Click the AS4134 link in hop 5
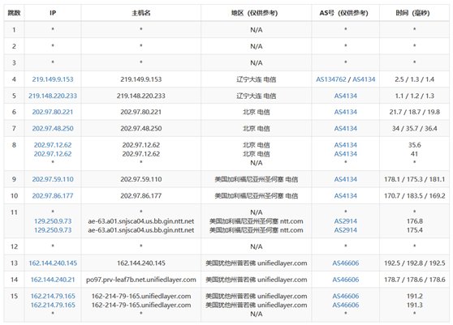The image size is (453, 325). click(x=346, y=96)
